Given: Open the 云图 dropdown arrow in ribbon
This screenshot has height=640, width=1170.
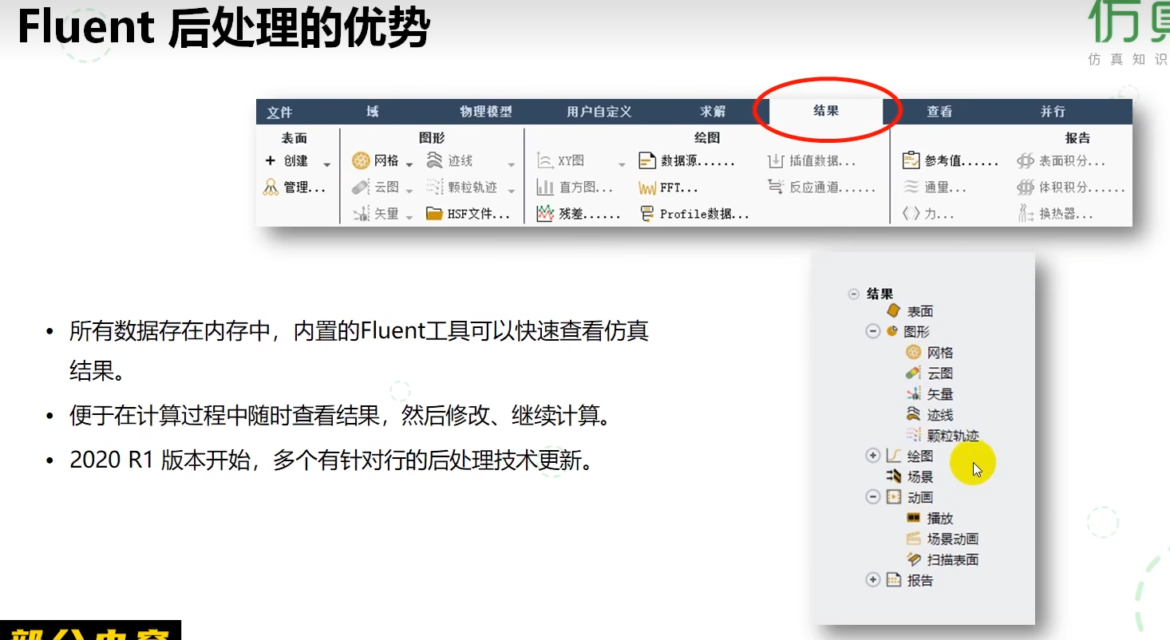Looking at the screenshot, I should coord(409,192).
